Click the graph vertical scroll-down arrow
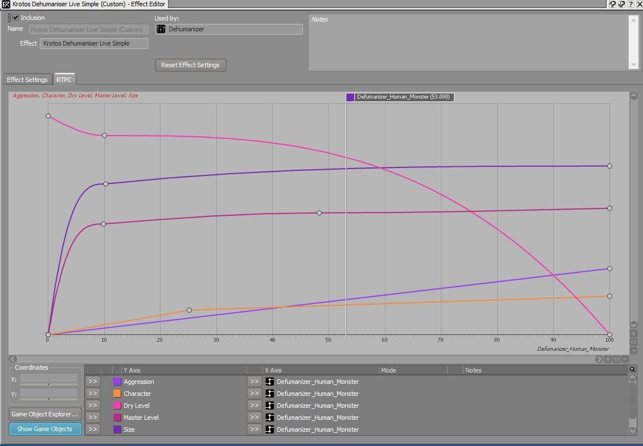 coord(633,325)
